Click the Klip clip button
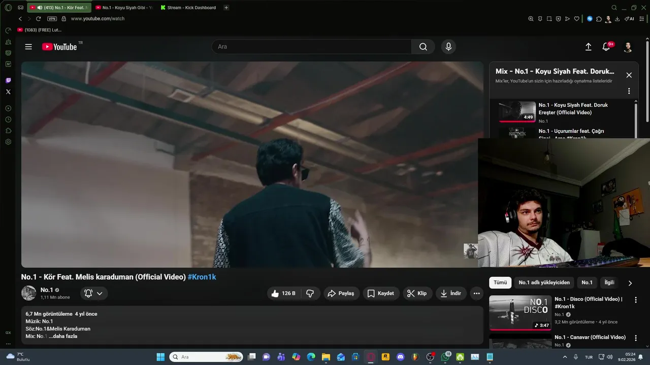 416,293
